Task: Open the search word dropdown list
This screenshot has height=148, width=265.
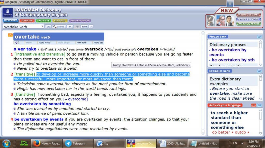Action: 42,27
